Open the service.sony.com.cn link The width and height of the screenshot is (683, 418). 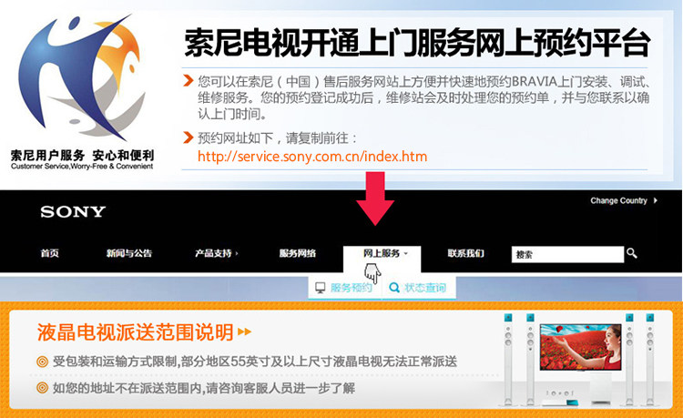[x=312, y=157]
